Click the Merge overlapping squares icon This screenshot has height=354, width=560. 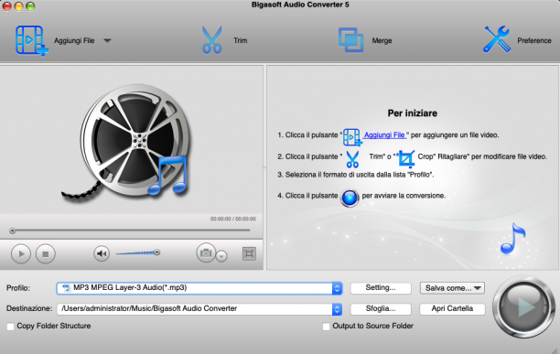click(x=350, y=40)
